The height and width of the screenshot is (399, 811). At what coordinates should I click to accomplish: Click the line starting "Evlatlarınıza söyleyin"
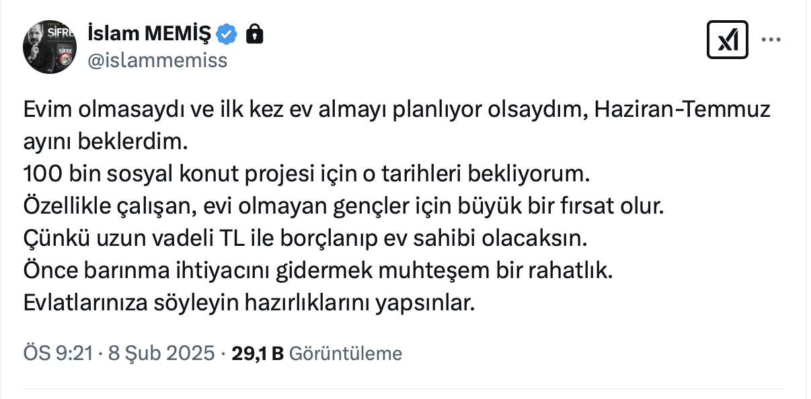pos(249,304)
